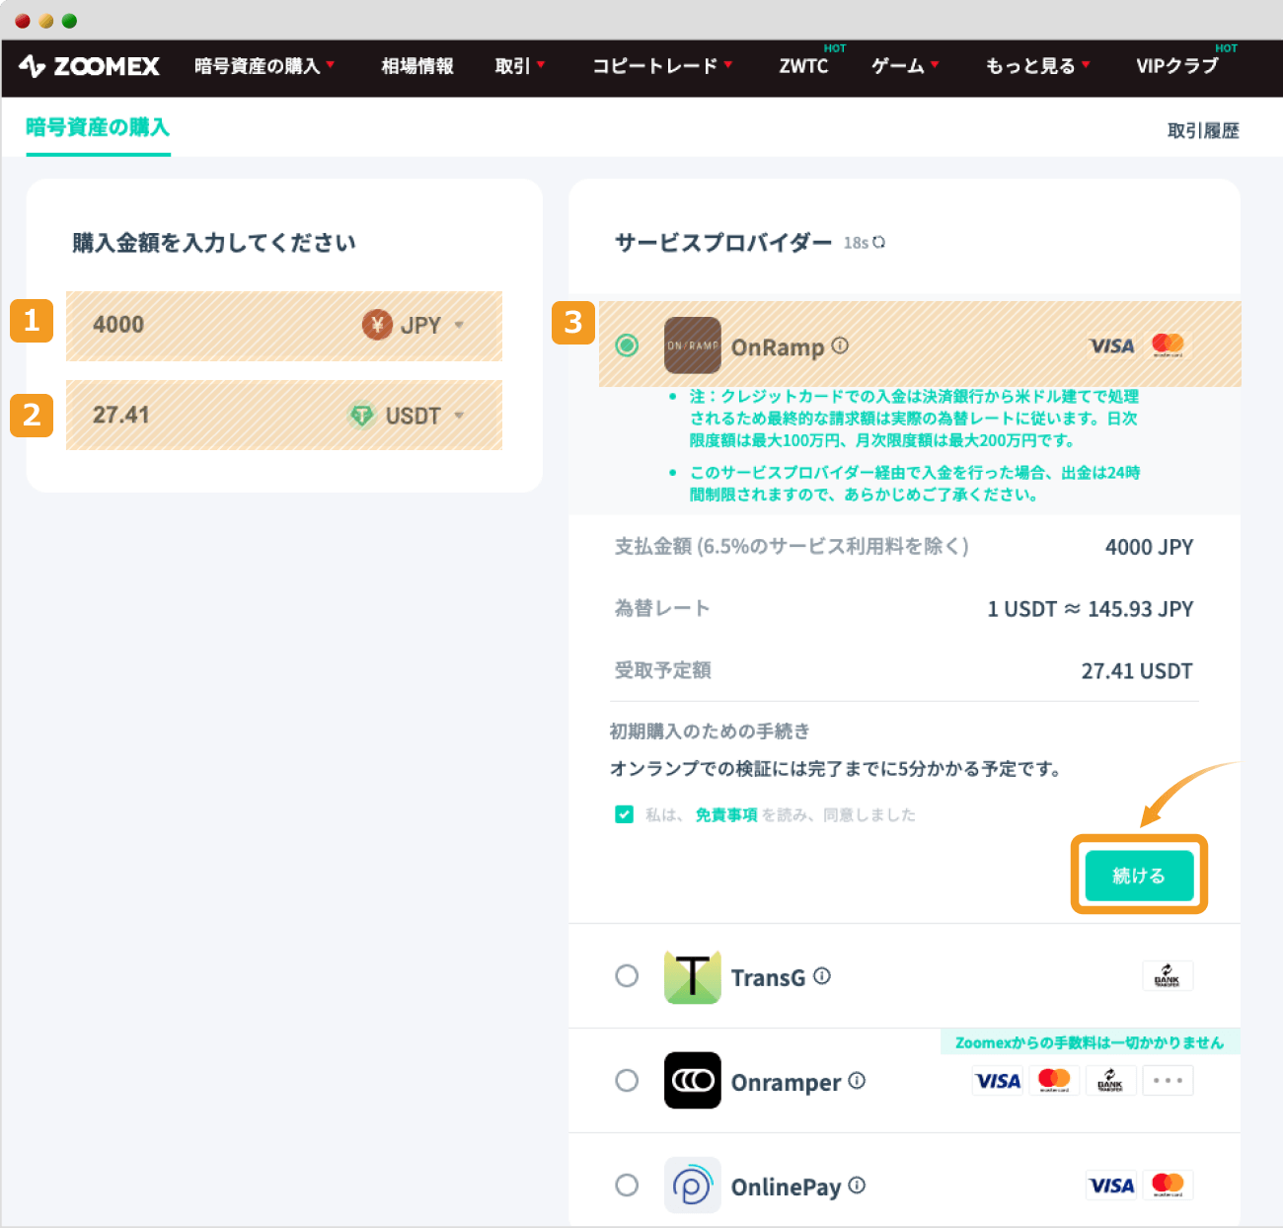The image size is (1283, 1228).
Task: Click the OnRamp provider logo
Action: (x=692, y=345)
